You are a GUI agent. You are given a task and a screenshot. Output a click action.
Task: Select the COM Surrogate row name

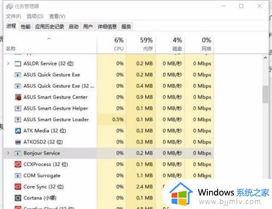click(x=42, y=176)
